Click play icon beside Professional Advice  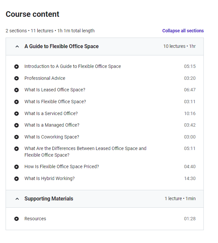17,78
